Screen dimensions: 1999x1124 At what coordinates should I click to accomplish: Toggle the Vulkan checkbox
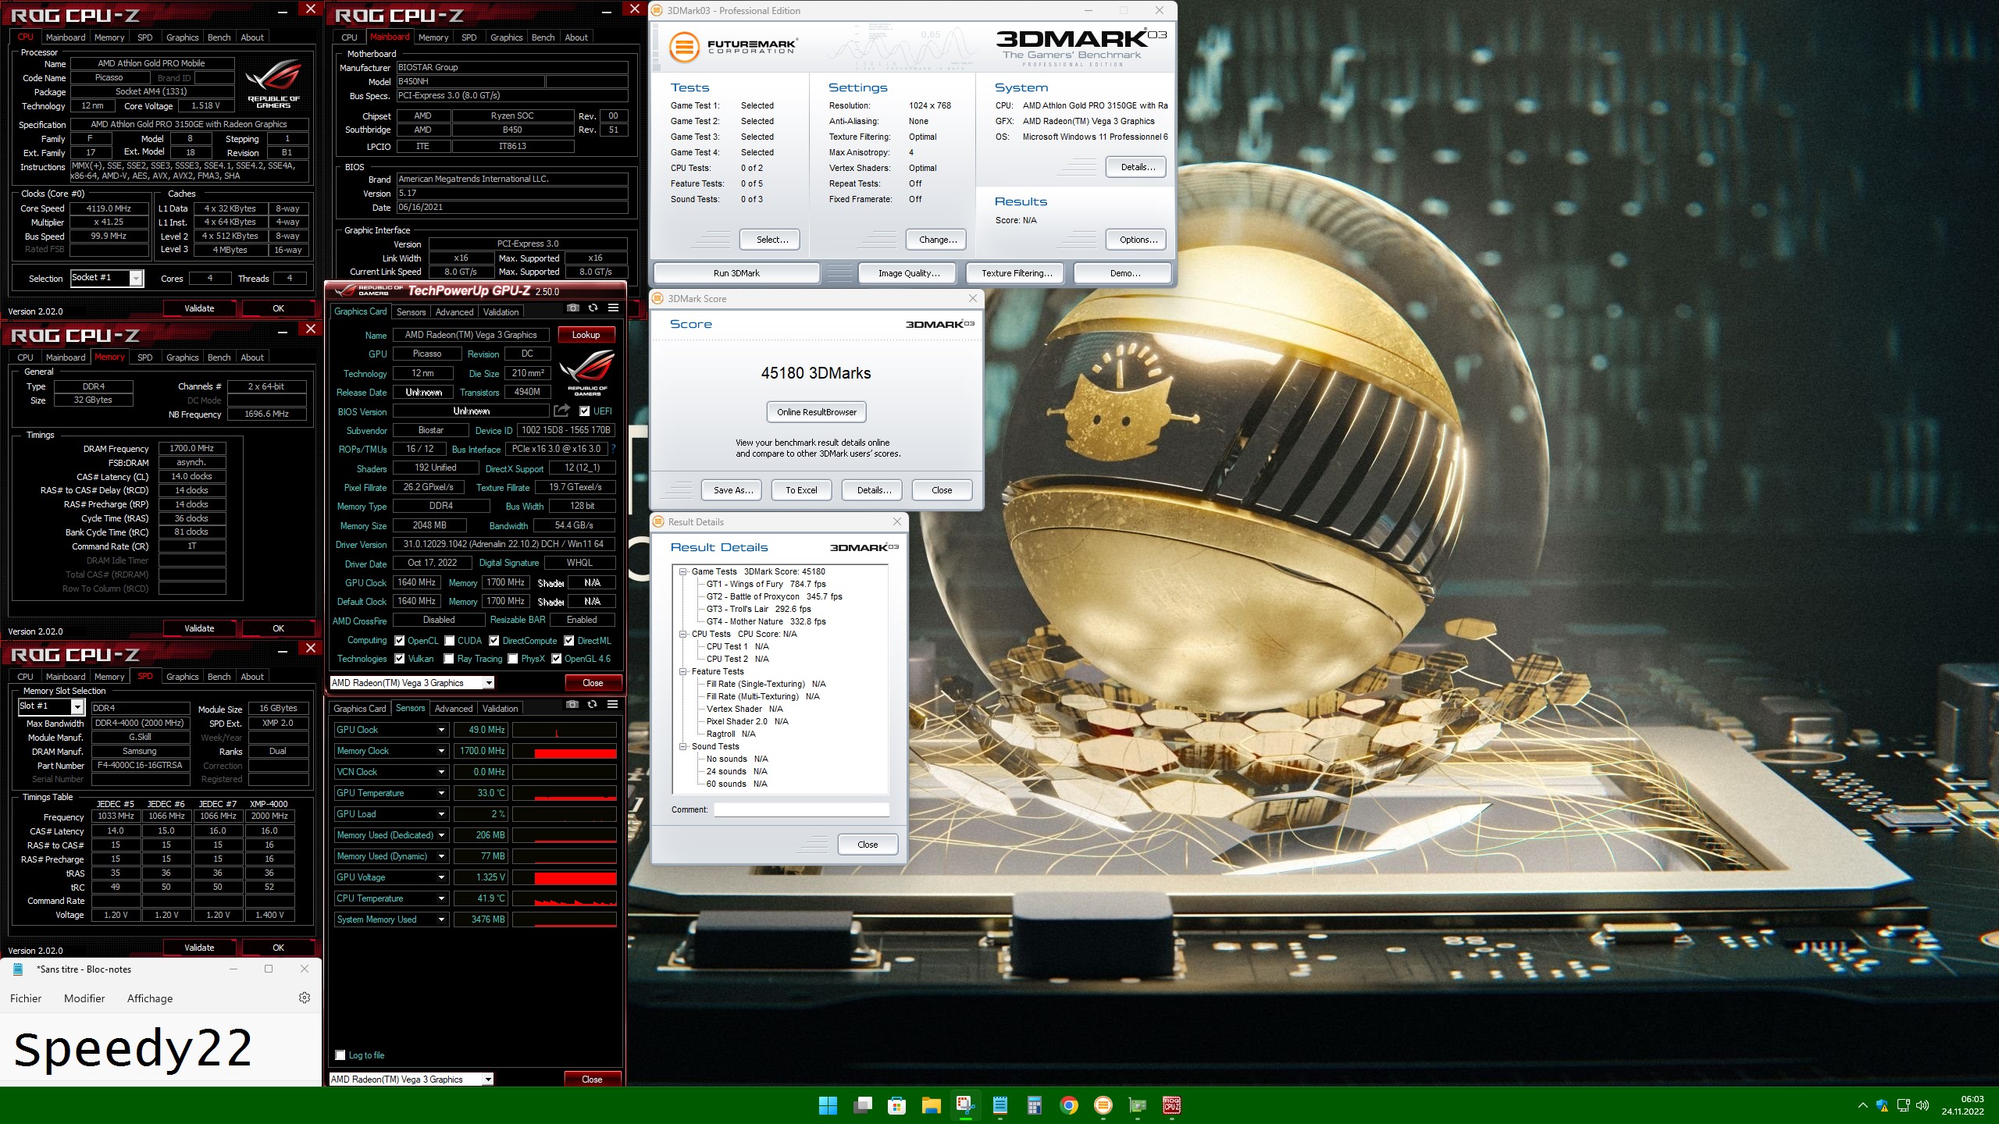point(400,659)
